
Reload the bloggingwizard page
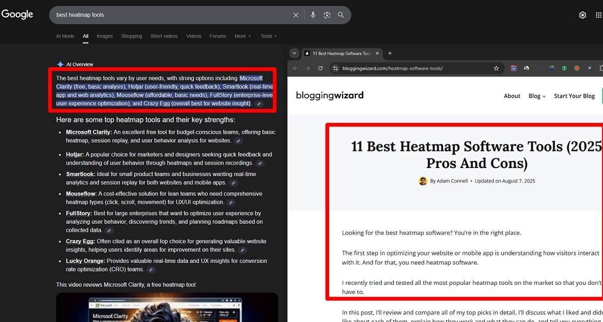coord(320,68)
